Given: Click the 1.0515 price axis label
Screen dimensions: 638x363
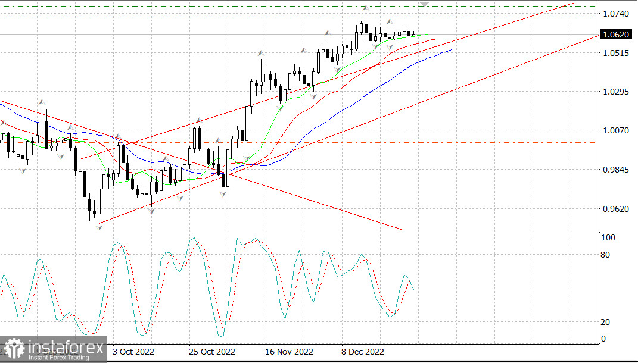Looking at the screenshot, I should (616, 53).
